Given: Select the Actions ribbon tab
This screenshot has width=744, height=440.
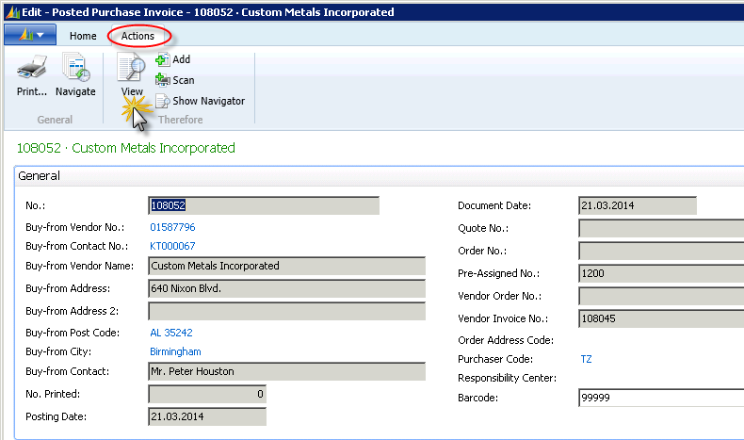Looking at the screenshot, I should click(x=138, y=36).
